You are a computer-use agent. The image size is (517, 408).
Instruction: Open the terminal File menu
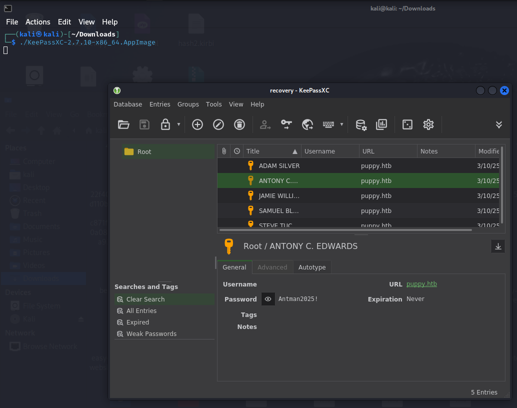coord(12,22)
